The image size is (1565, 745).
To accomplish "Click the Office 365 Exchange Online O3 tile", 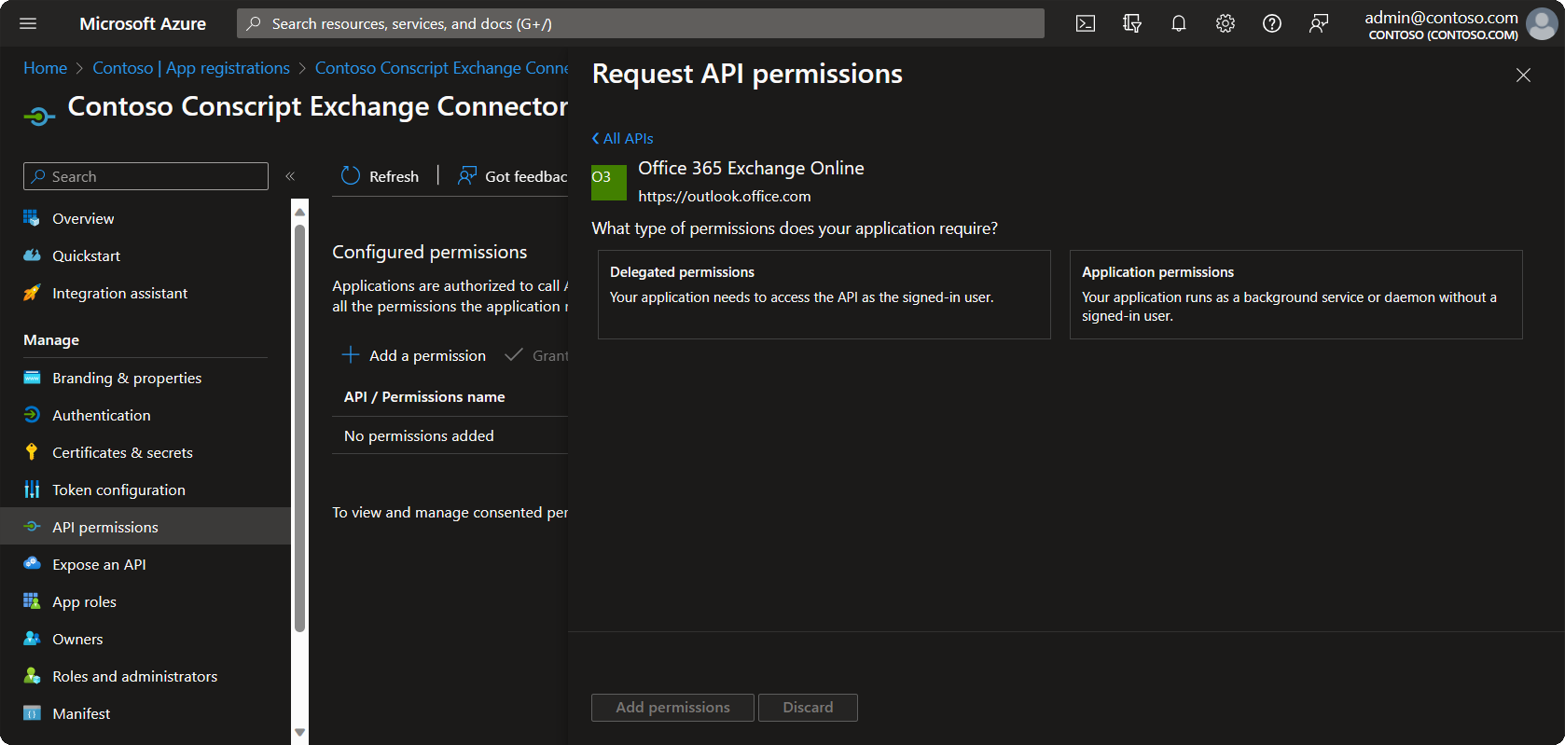I will (609, 183).
